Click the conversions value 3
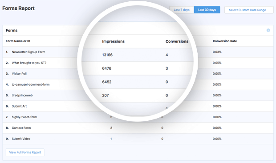The height and width of the screenshot is (163, 276). coord(166,68)
